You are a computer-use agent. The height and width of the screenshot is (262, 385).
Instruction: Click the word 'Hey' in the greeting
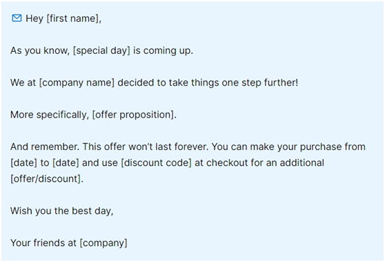[34, 19]
